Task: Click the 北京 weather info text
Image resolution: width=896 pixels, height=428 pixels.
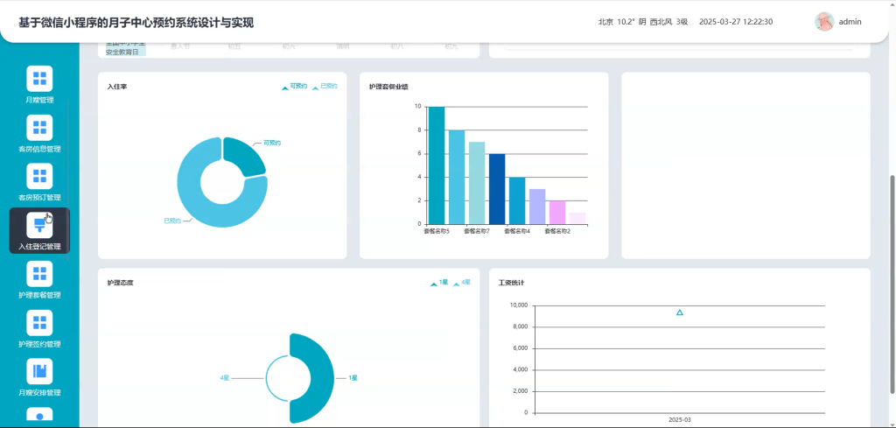Action: pos(643,22)
